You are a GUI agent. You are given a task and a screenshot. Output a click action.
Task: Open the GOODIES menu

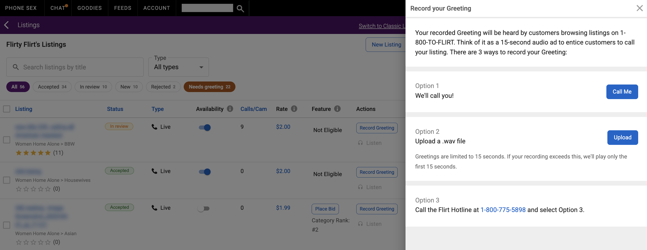90,8
